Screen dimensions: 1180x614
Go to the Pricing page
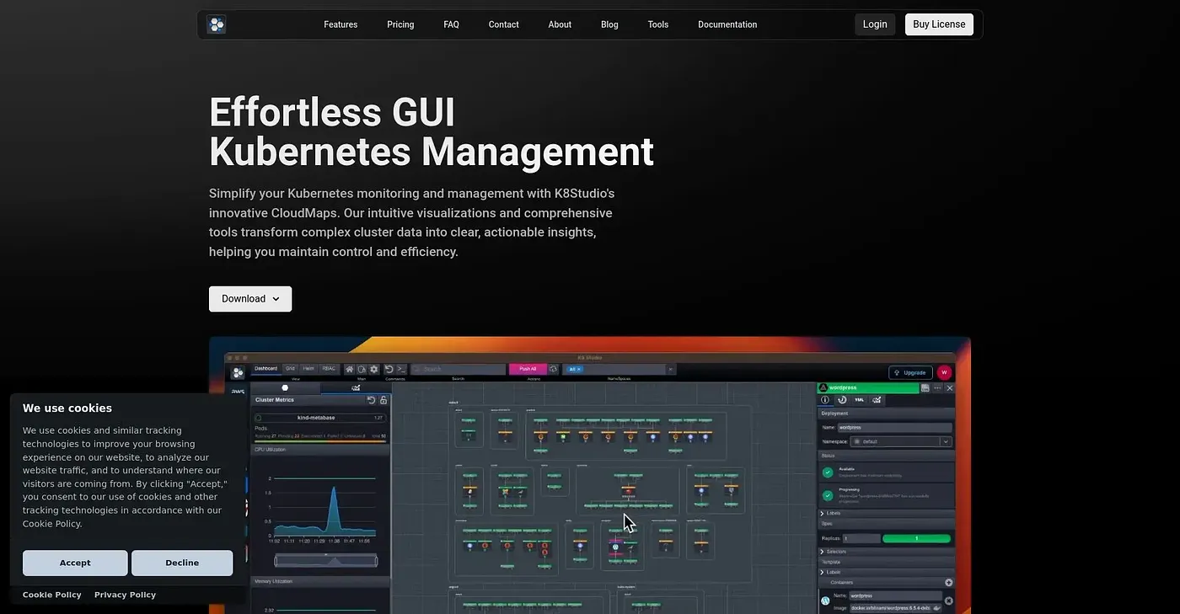[400, 24]
